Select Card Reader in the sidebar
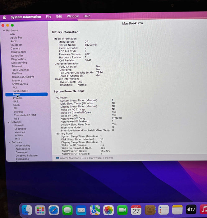This screenshot has width=207, height=218. pos(18,52)
